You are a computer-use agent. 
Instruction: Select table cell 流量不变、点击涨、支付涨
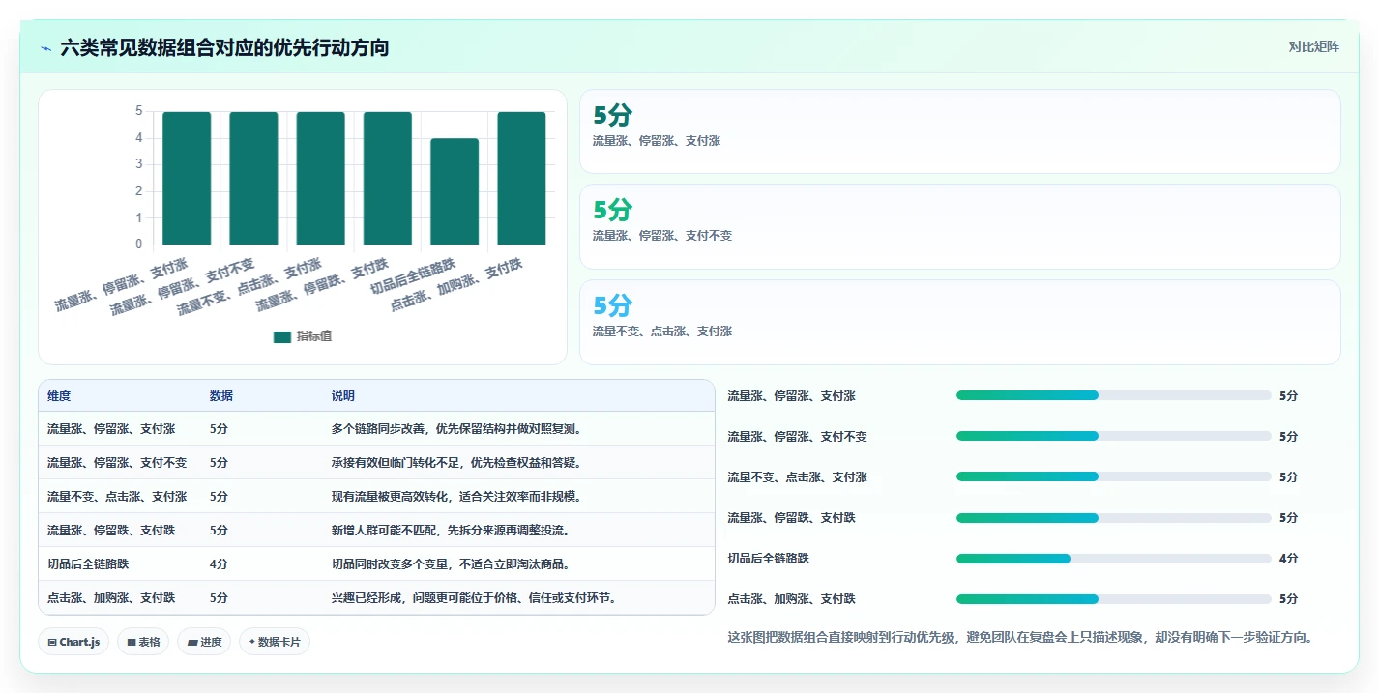point(117,497)
